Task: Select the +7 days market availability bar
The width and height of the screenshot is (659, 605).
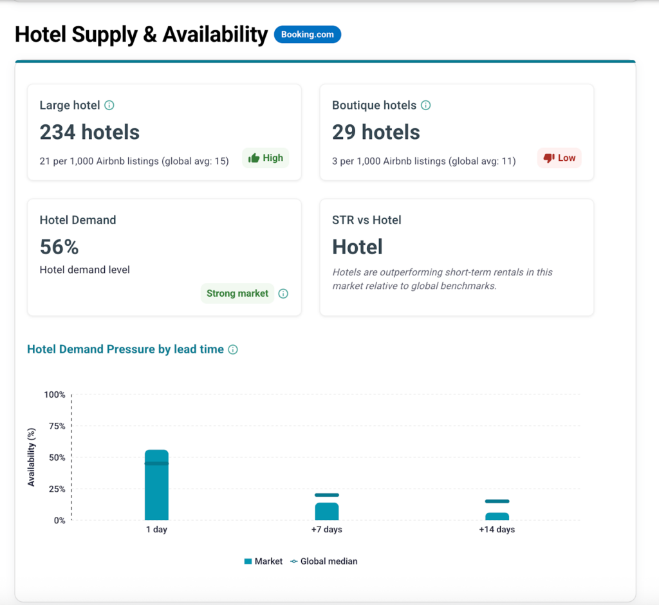Action: pyautogui.click(x=327, y=511)
